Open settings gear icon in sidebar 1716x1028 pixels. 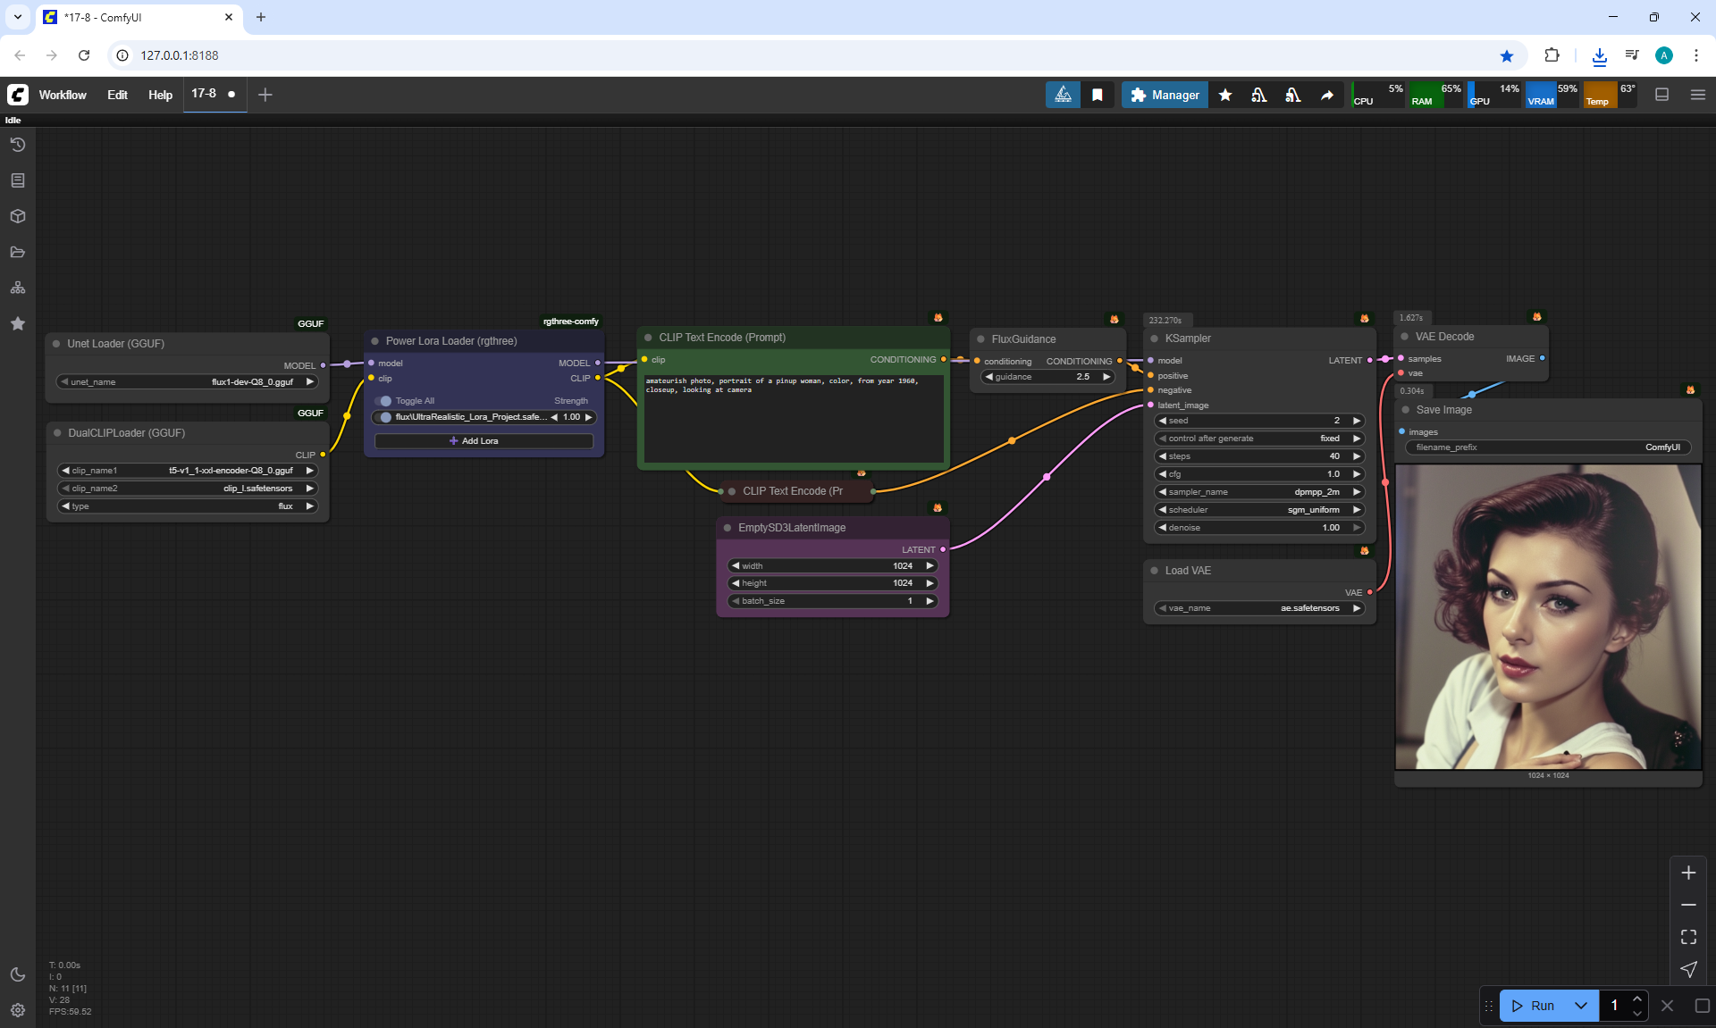tap(17, 1010)
